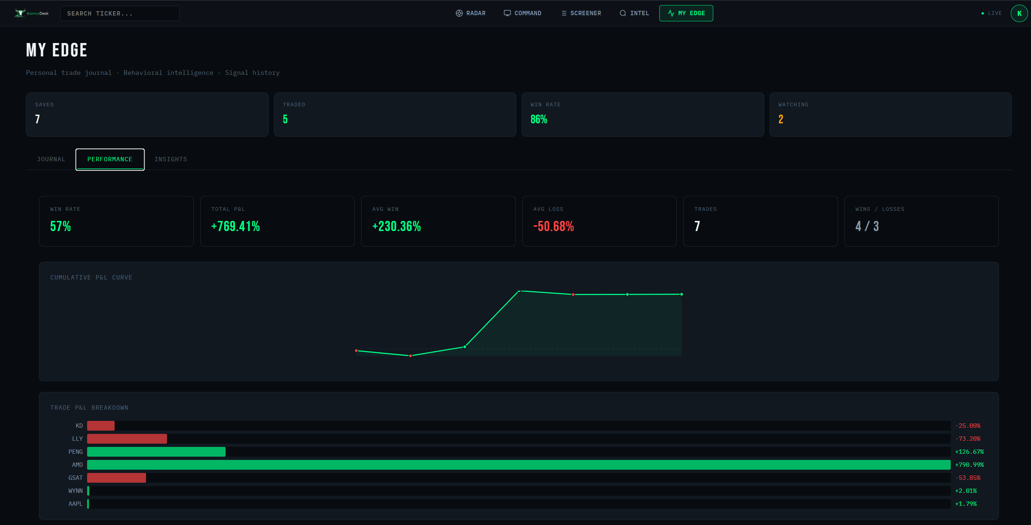Click the Search Ticker input field
This screenshot has height=525, width=1031.
coord(120,13)
